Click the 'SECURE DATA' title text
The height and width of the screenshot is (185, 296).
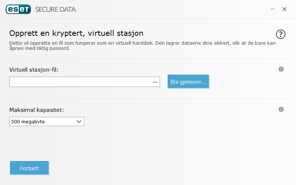[x=55, y=10]
